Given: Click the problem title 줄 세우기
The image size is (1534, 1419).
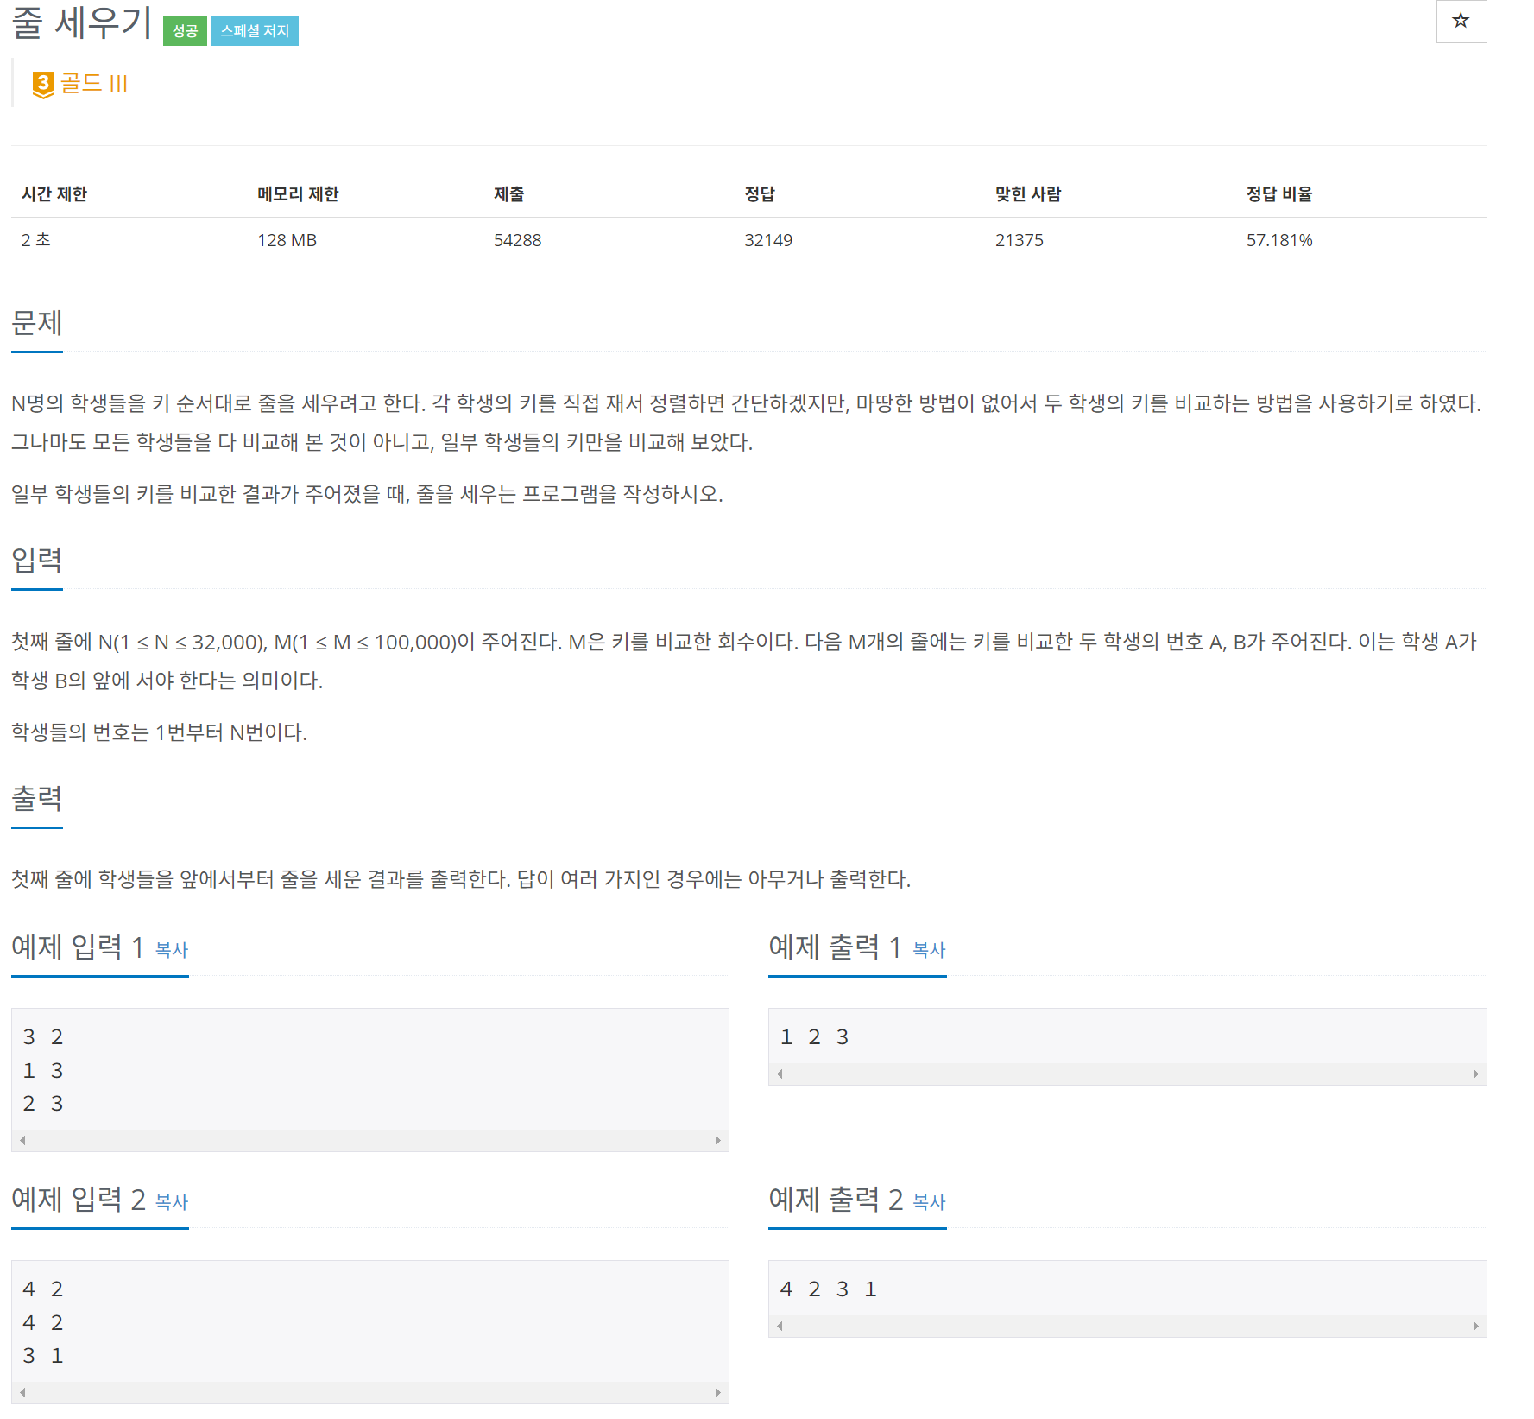Looking at the screenshot, I should [x=82, y=22].
